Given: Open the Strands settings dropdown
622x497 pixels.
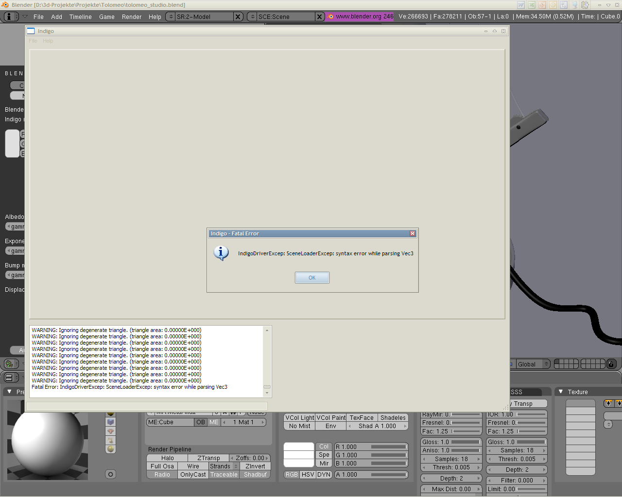Looking at the screenshot, I should pos(224,466).
